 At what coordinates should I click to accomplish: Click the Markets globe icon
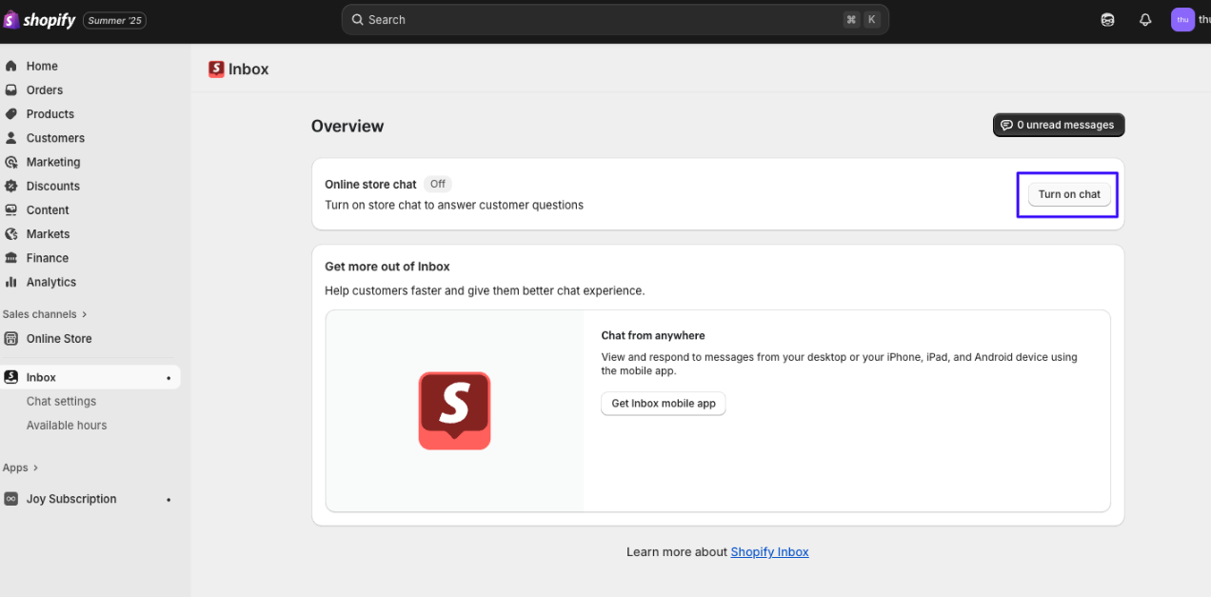click(11, 234)
